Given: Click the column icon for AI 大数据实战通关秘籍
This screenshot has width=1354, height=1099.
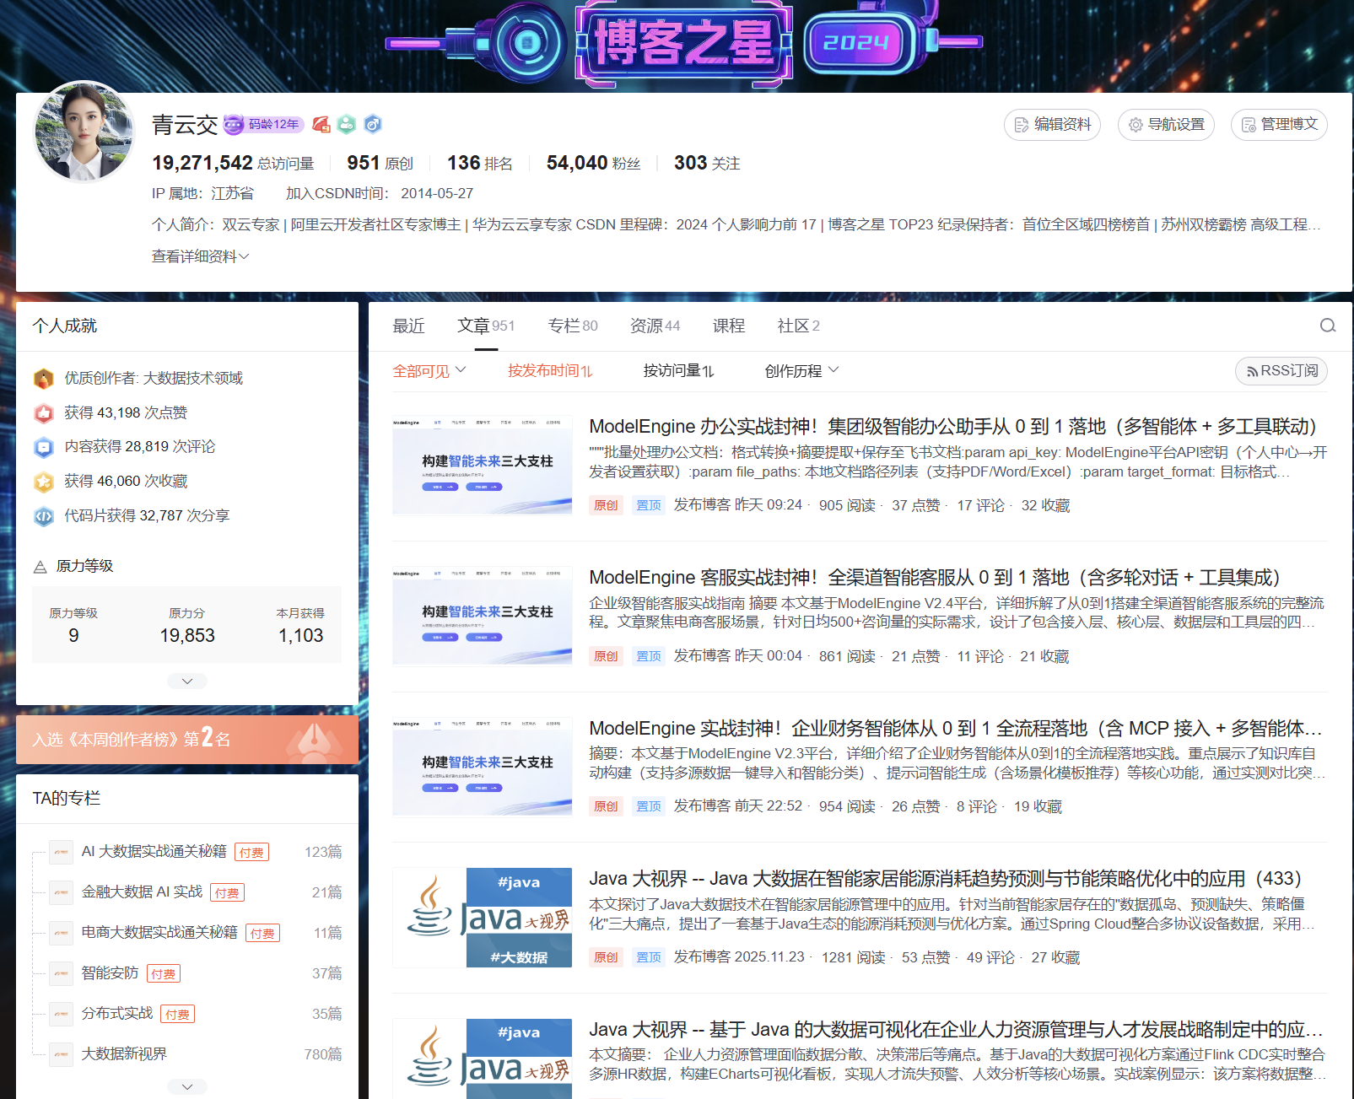Looking at the screenshot, I should [61, 852].
